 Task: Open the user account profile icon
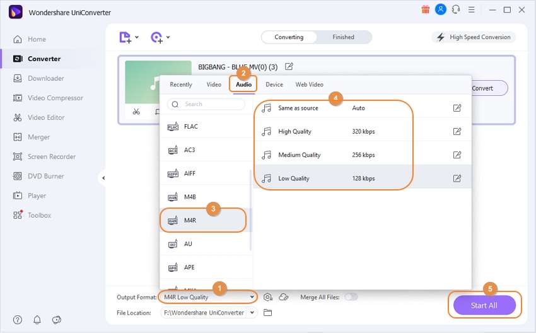coord(441,9)
